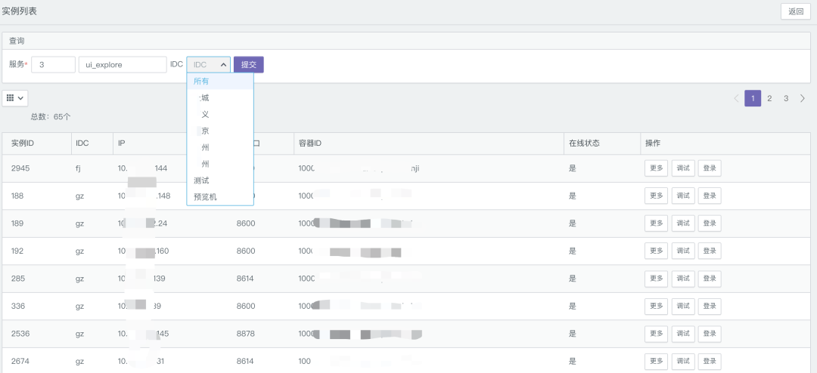
Task: Click 更多 for instance 2945
Action: coord(656,168)
